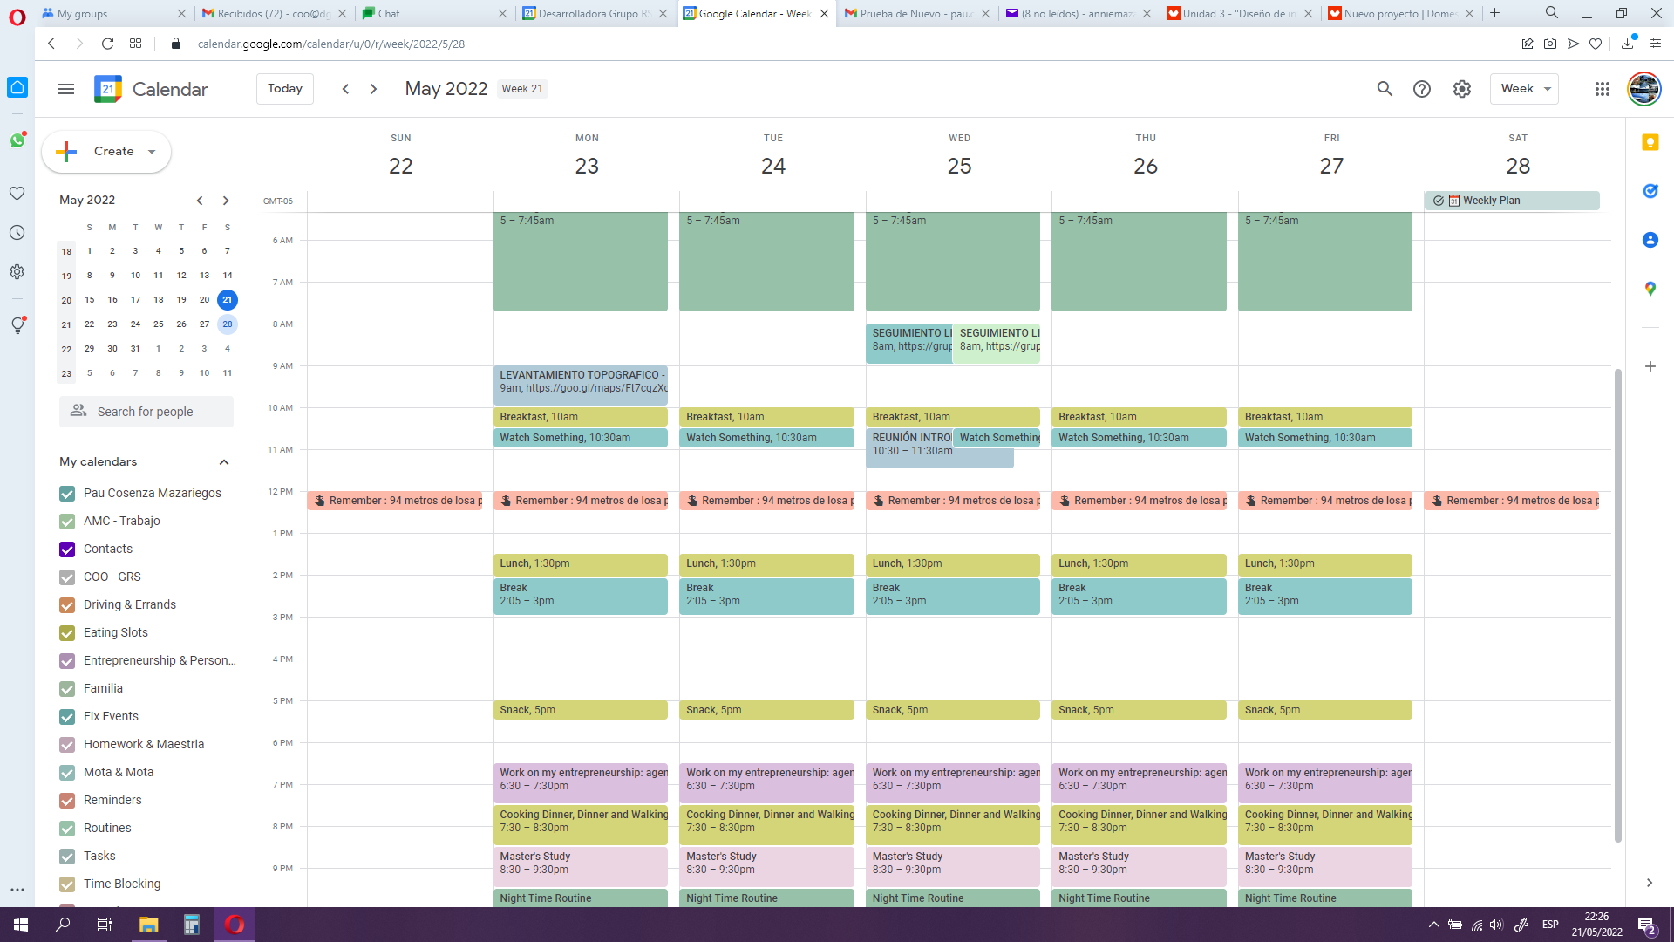Collapse the My calendars section
Screen dimensions: 1674x942
click(x=224, y=462)
